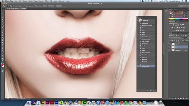Add a Levels adjustment
The width and height of the screenshot is (189, 106).
click(176, 25)
